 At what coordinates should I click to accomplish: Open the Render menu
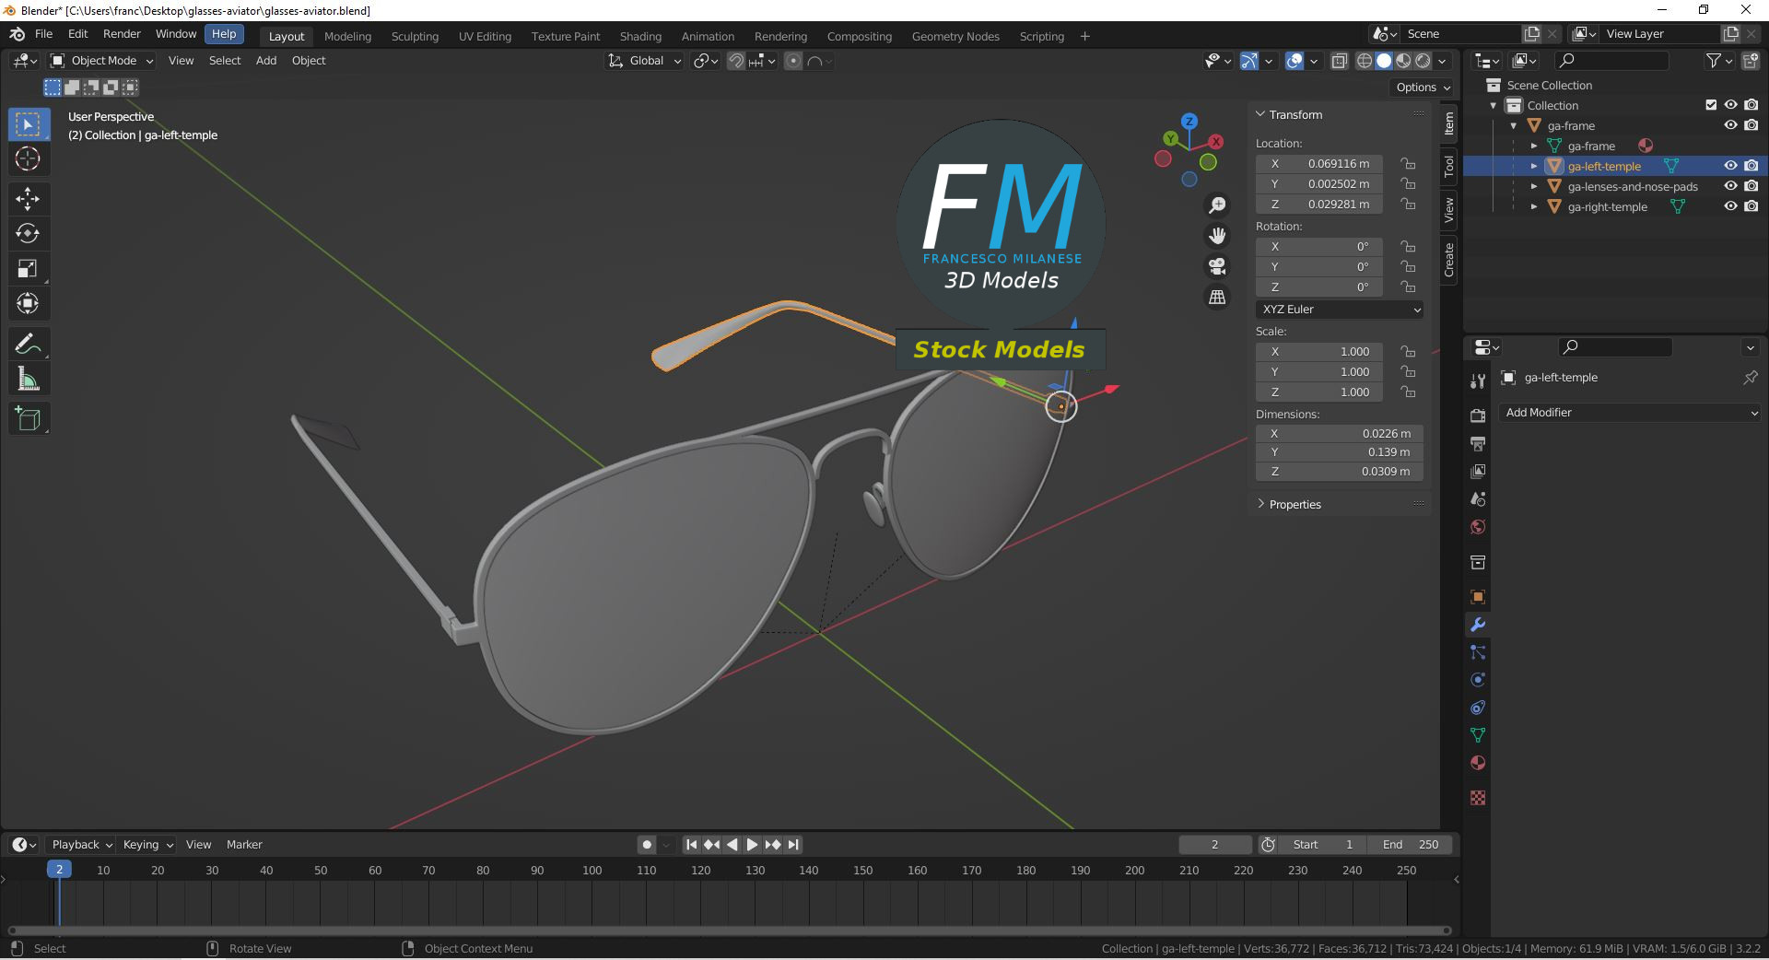122,34
